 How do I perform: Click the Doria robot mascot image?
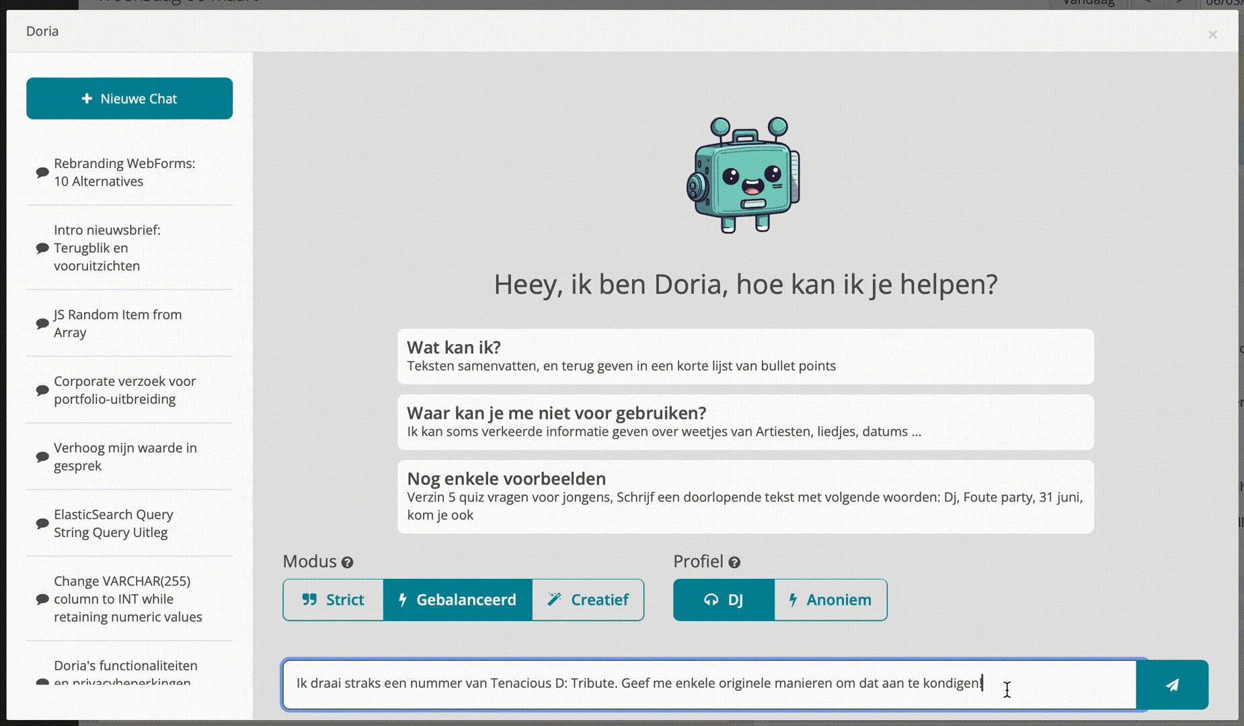[x=744, y=175]
